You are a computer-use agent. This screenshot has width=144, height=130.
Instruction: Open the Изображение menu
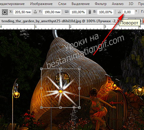[x=41, y=4]
